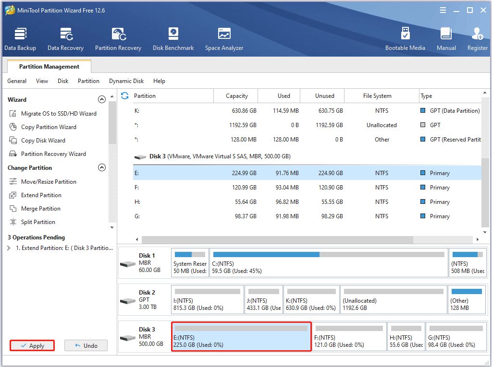Select (Other) 128 MB block on Disk 2

click(x=467, y=300)
